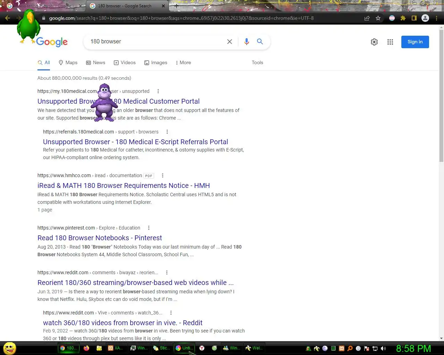Image resolution: width=444 pixels, height=355 pixels.
Task: Expand the More search filters menu
Action: (x=183, y=62)
